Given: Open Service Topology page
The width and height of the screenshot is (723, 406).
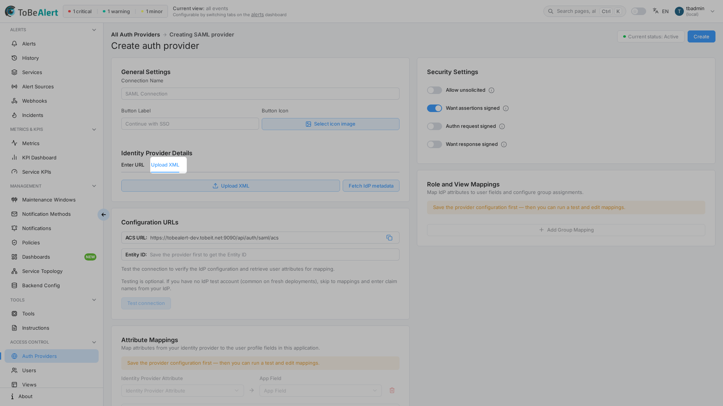Looking at the screenshot, I should point(52,271).
